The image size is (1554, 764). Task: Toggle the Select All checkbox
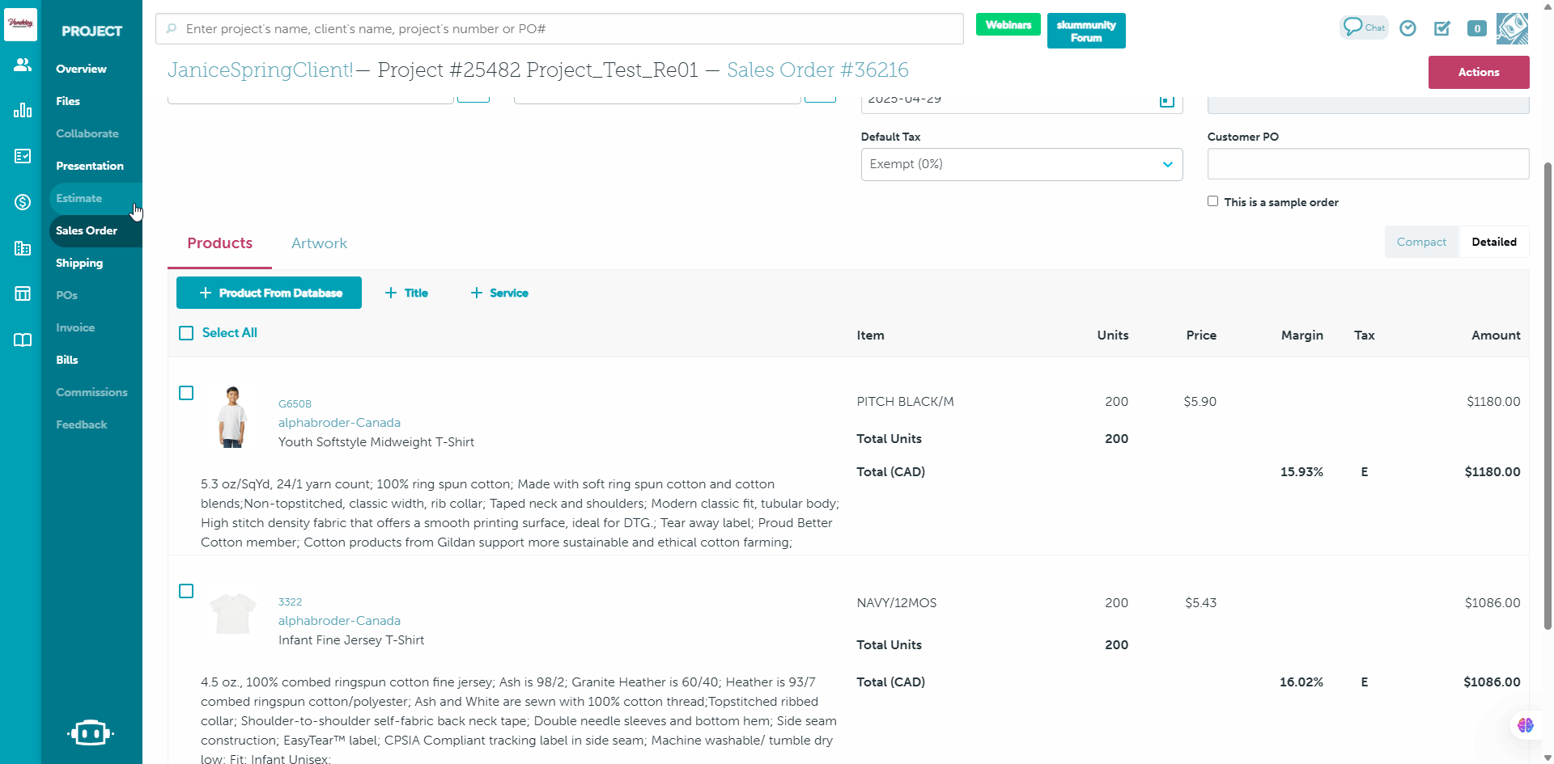tap(186, 333)
